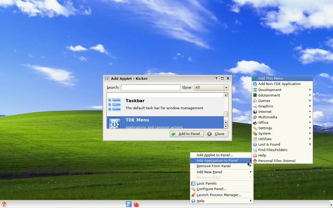333x208 pixels.
Task: Click the applet list scroll-up arrow
Action: (226, 95)
